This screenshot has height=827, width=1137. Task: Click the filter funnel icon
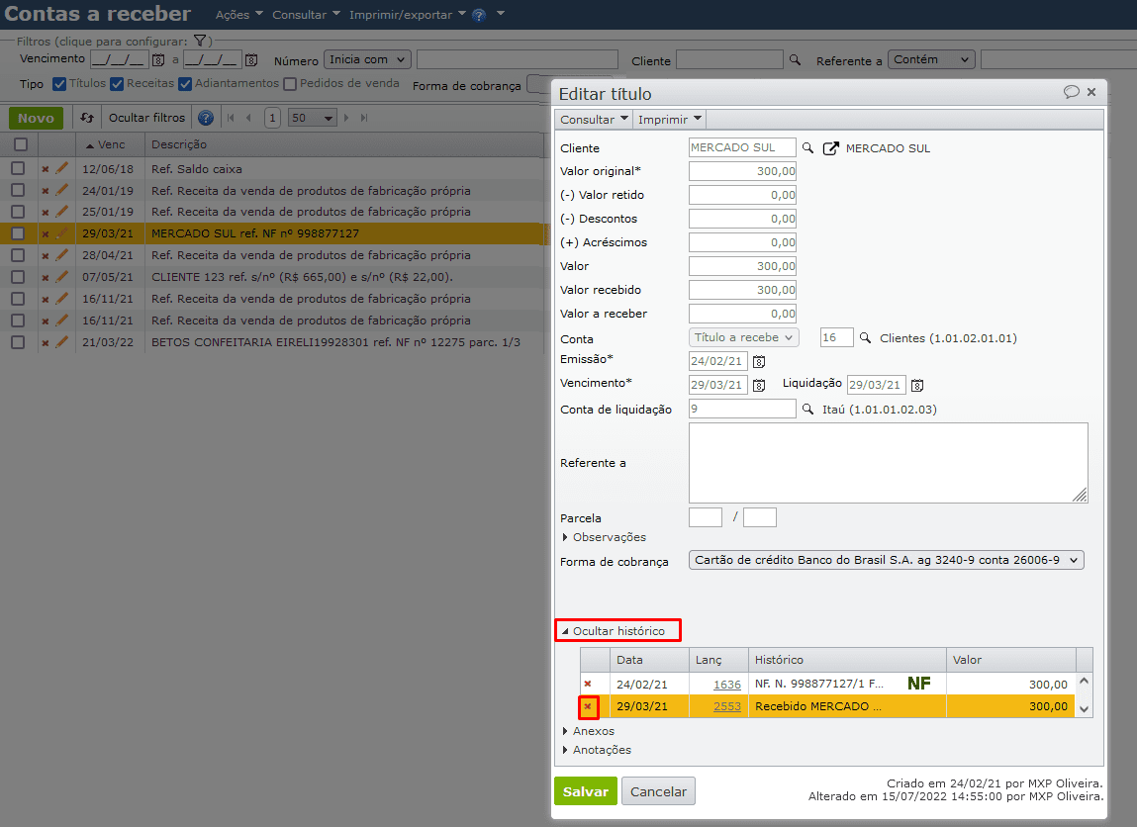[200, 42]
